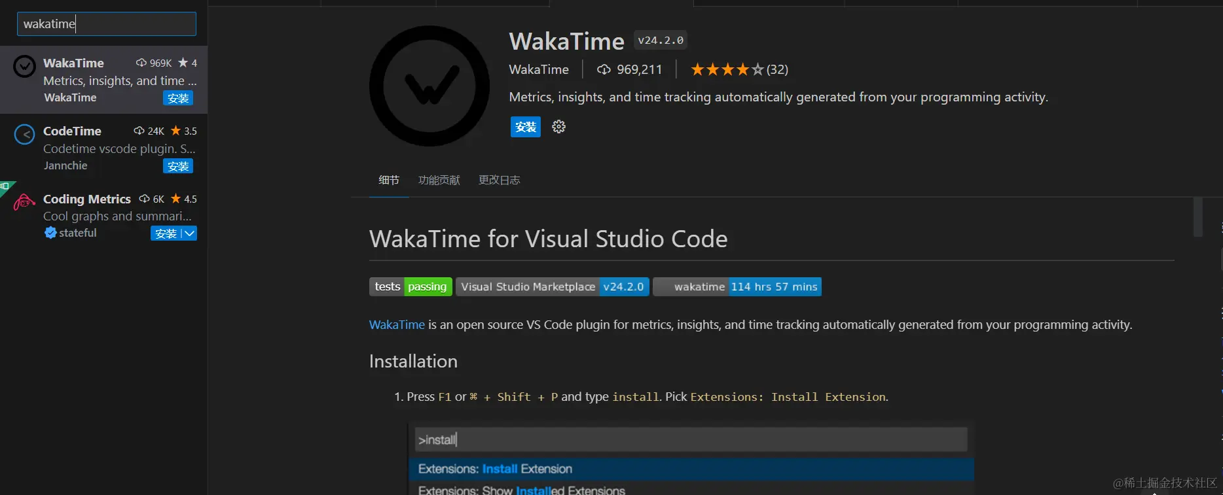
Task: Install the CodeTime extension
Action: point(178,166)
